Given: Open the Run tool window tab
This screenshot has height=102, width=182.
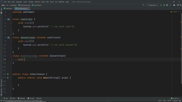Looking at the screenshot, I should (6, 98).
